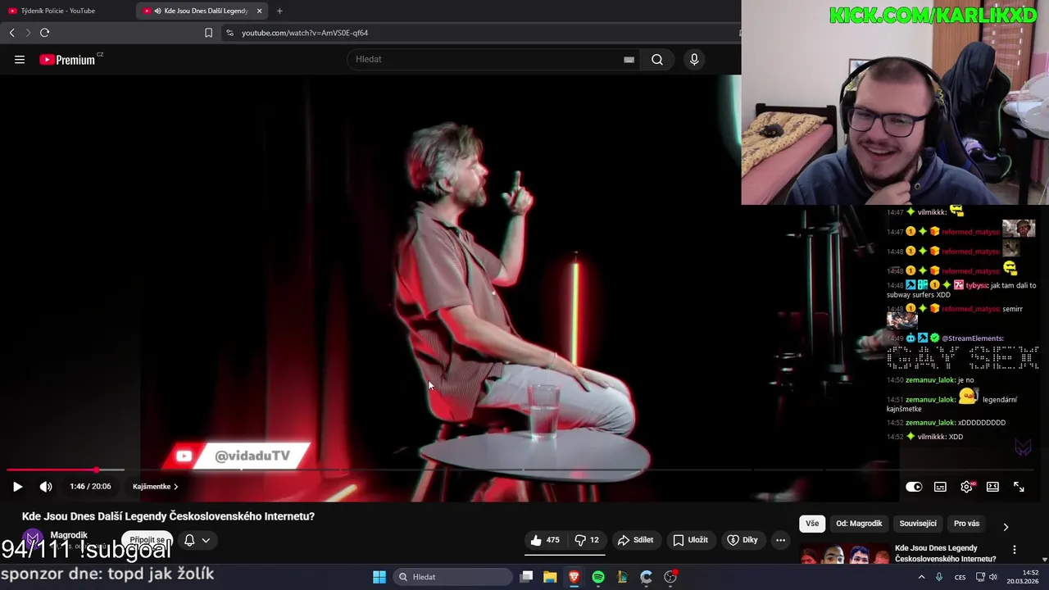Dislike the video with thumbs down 12
The image size is (1049, 590).
[587, 540]
